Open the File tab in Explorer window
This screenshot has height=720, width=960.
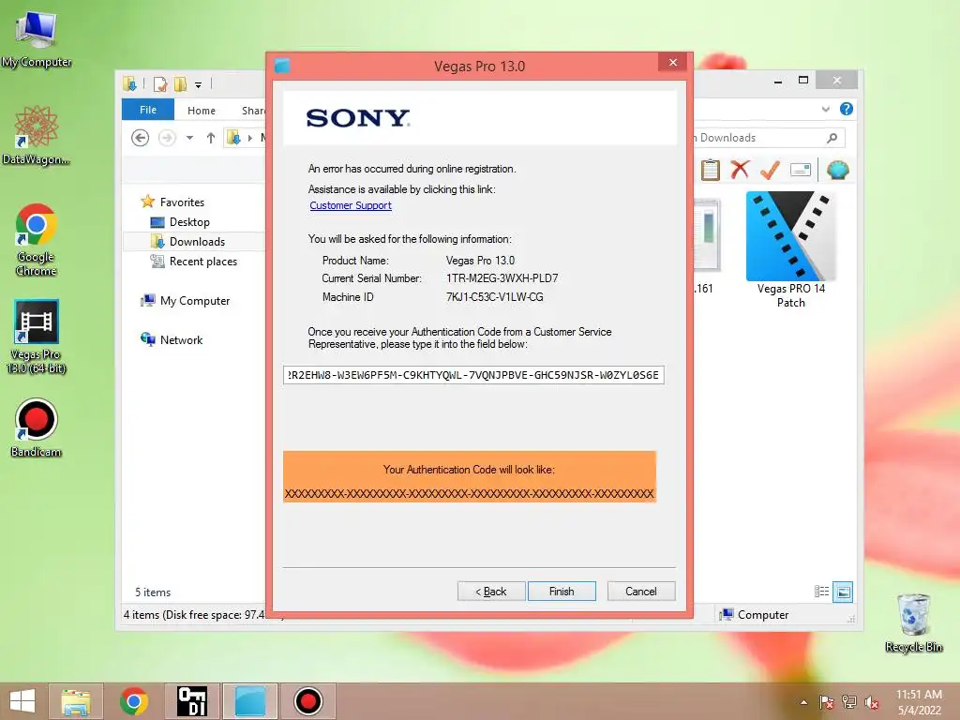pos(147,111)
